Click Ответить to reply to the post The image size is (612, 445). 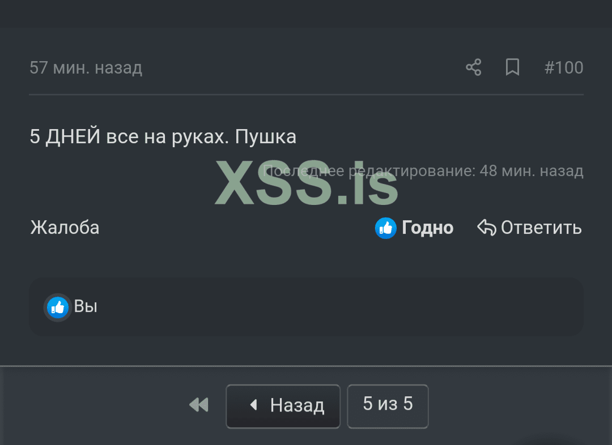coord(541,228)
